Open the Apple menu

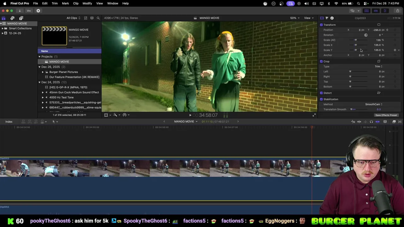tap(5, 3)
